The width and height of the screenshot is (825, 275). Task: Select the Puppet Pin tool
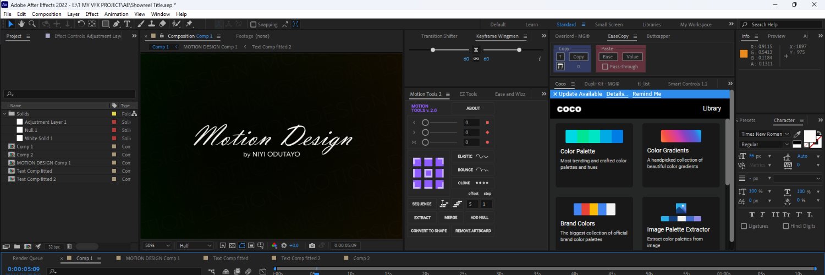click(189, 24)
